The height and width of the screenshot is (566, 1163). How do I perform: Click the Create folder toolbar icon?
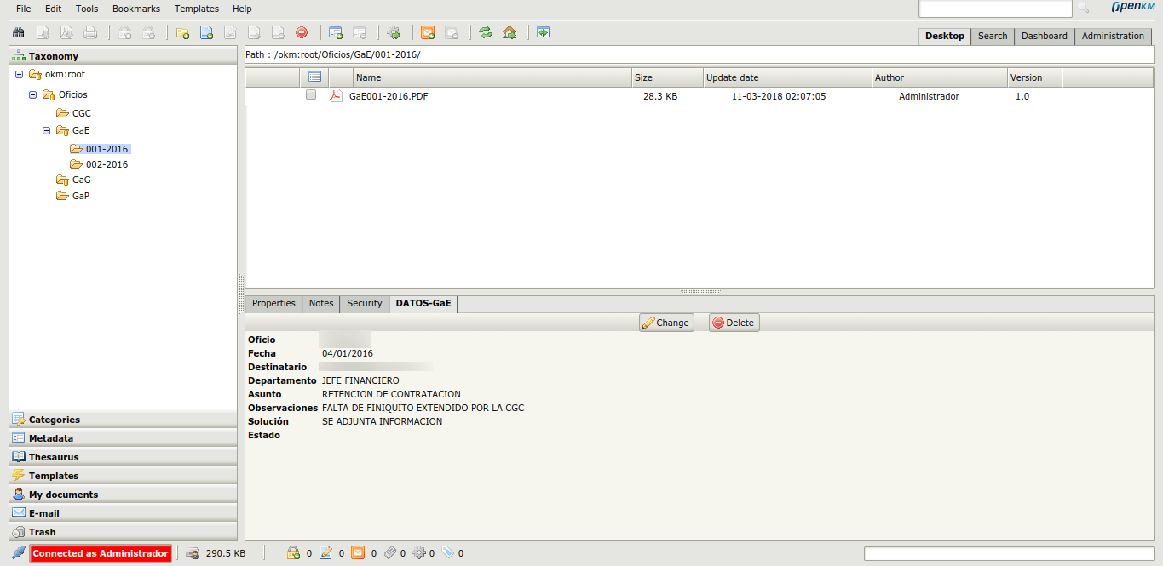[183, 31]
